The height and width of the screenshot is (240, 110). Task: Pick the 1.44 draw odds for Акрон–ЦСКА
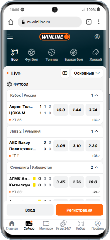point(77,110)
